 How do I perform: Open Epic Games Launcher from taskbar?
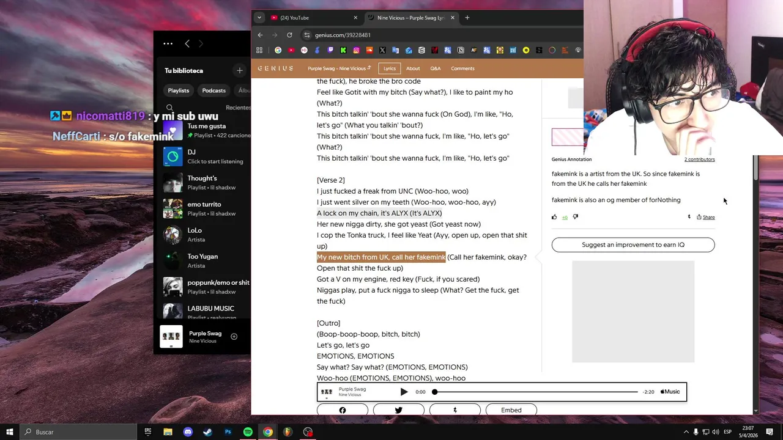pyautogui.click(x=148, y=432)
